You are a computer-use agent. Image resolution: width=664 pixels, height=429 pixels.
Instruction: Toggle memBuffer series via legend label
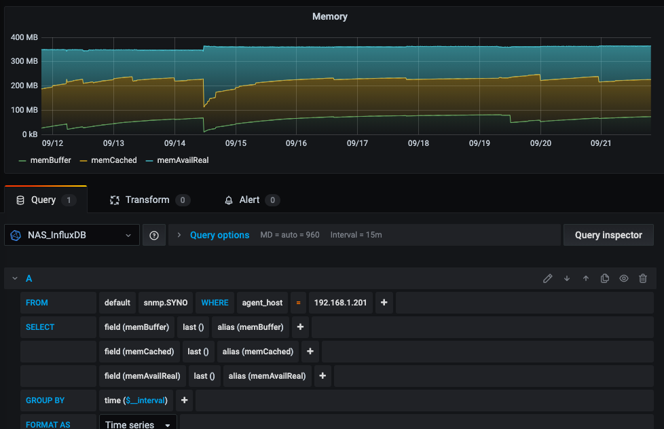(51, 160)
